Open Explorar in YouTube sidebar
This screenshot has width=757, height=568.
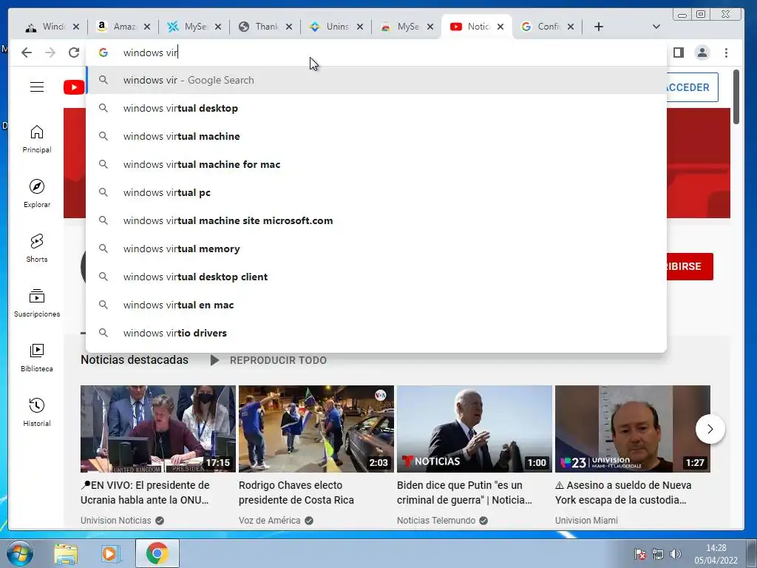click(37, 194)
